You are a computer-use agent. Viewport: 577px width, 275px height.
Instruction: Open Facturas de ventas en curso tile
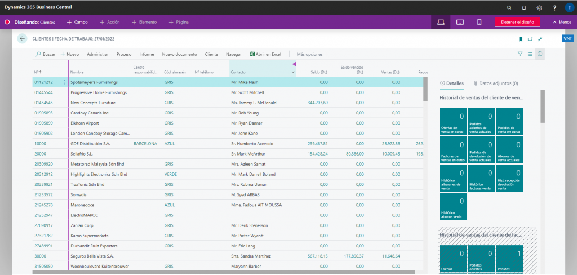[x=453, y=150]
